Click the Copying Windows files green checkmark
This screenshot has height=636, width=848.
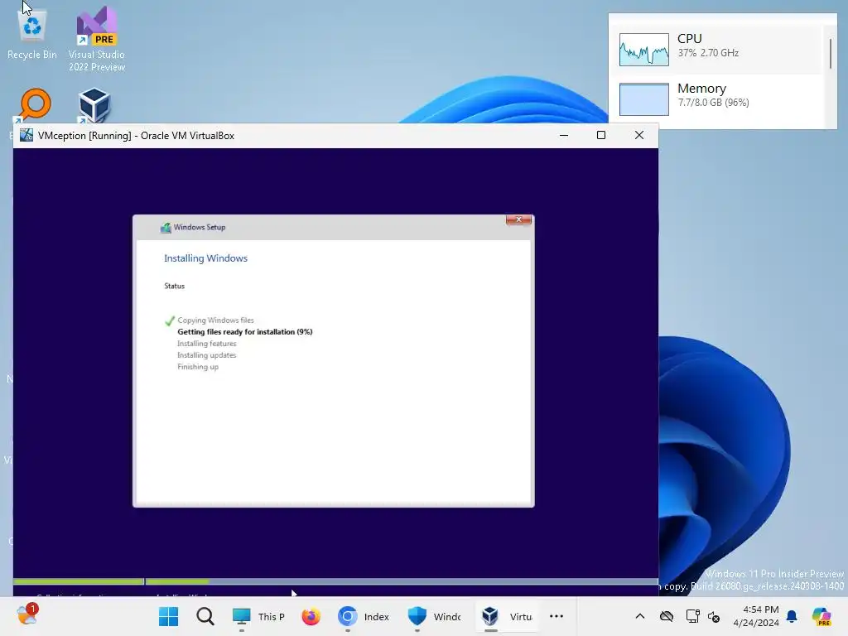(x=170, y=320)
